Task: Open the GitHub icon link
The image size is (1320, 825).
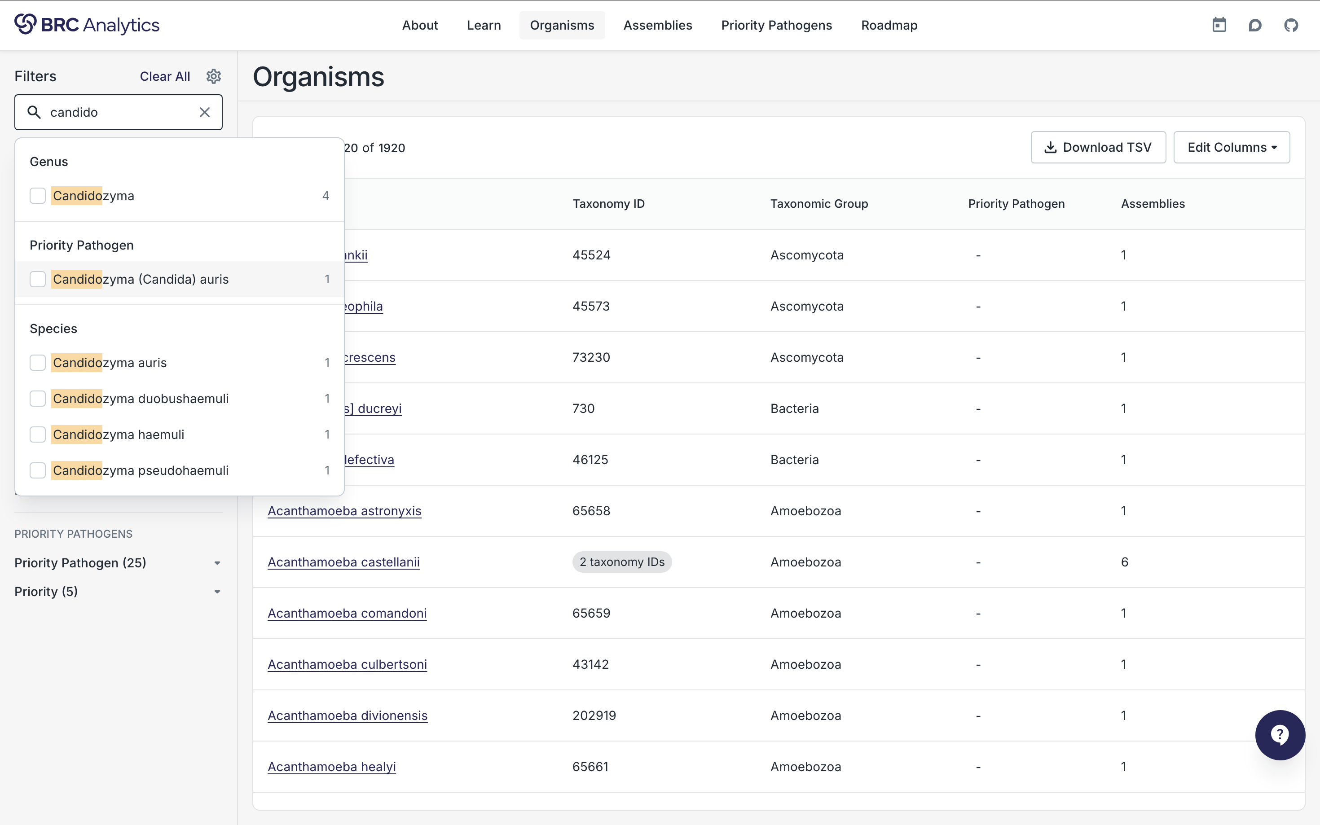Action: (x=1291, y=25)
